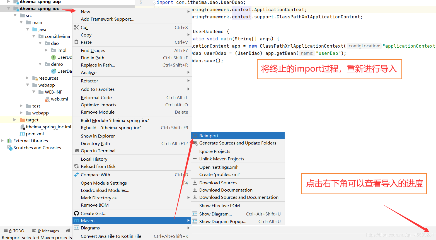The height and width of the screenshot is (240, 436).
Task: Click the target folder icon
Action: [22, 120]
